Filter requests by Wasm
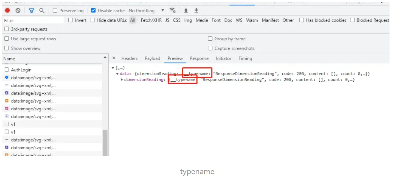The width and height of the screenshot is (394, 192). click(x=252, y=20)
